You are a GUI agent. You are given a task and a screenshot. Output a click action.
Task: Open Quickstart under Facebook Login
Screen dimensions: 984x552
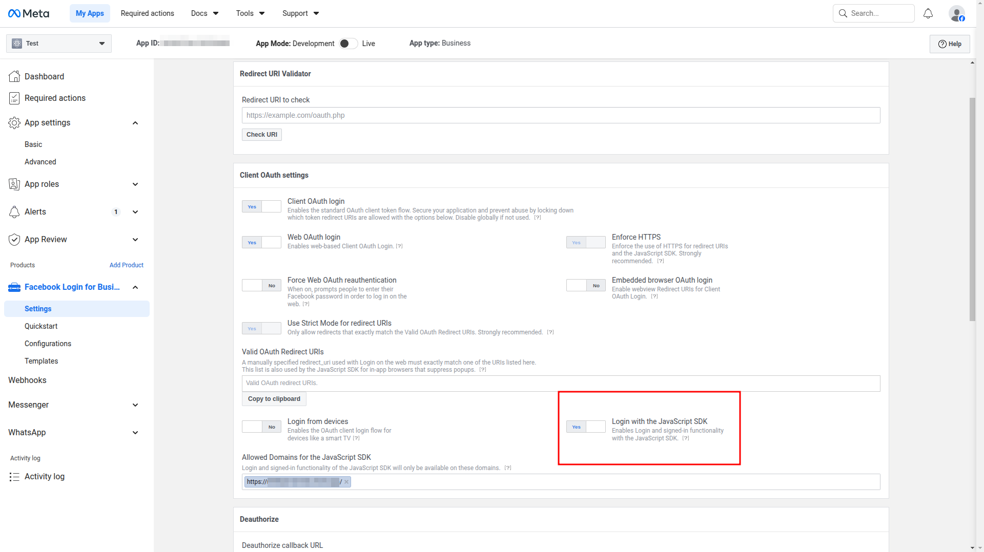[41, 326]
